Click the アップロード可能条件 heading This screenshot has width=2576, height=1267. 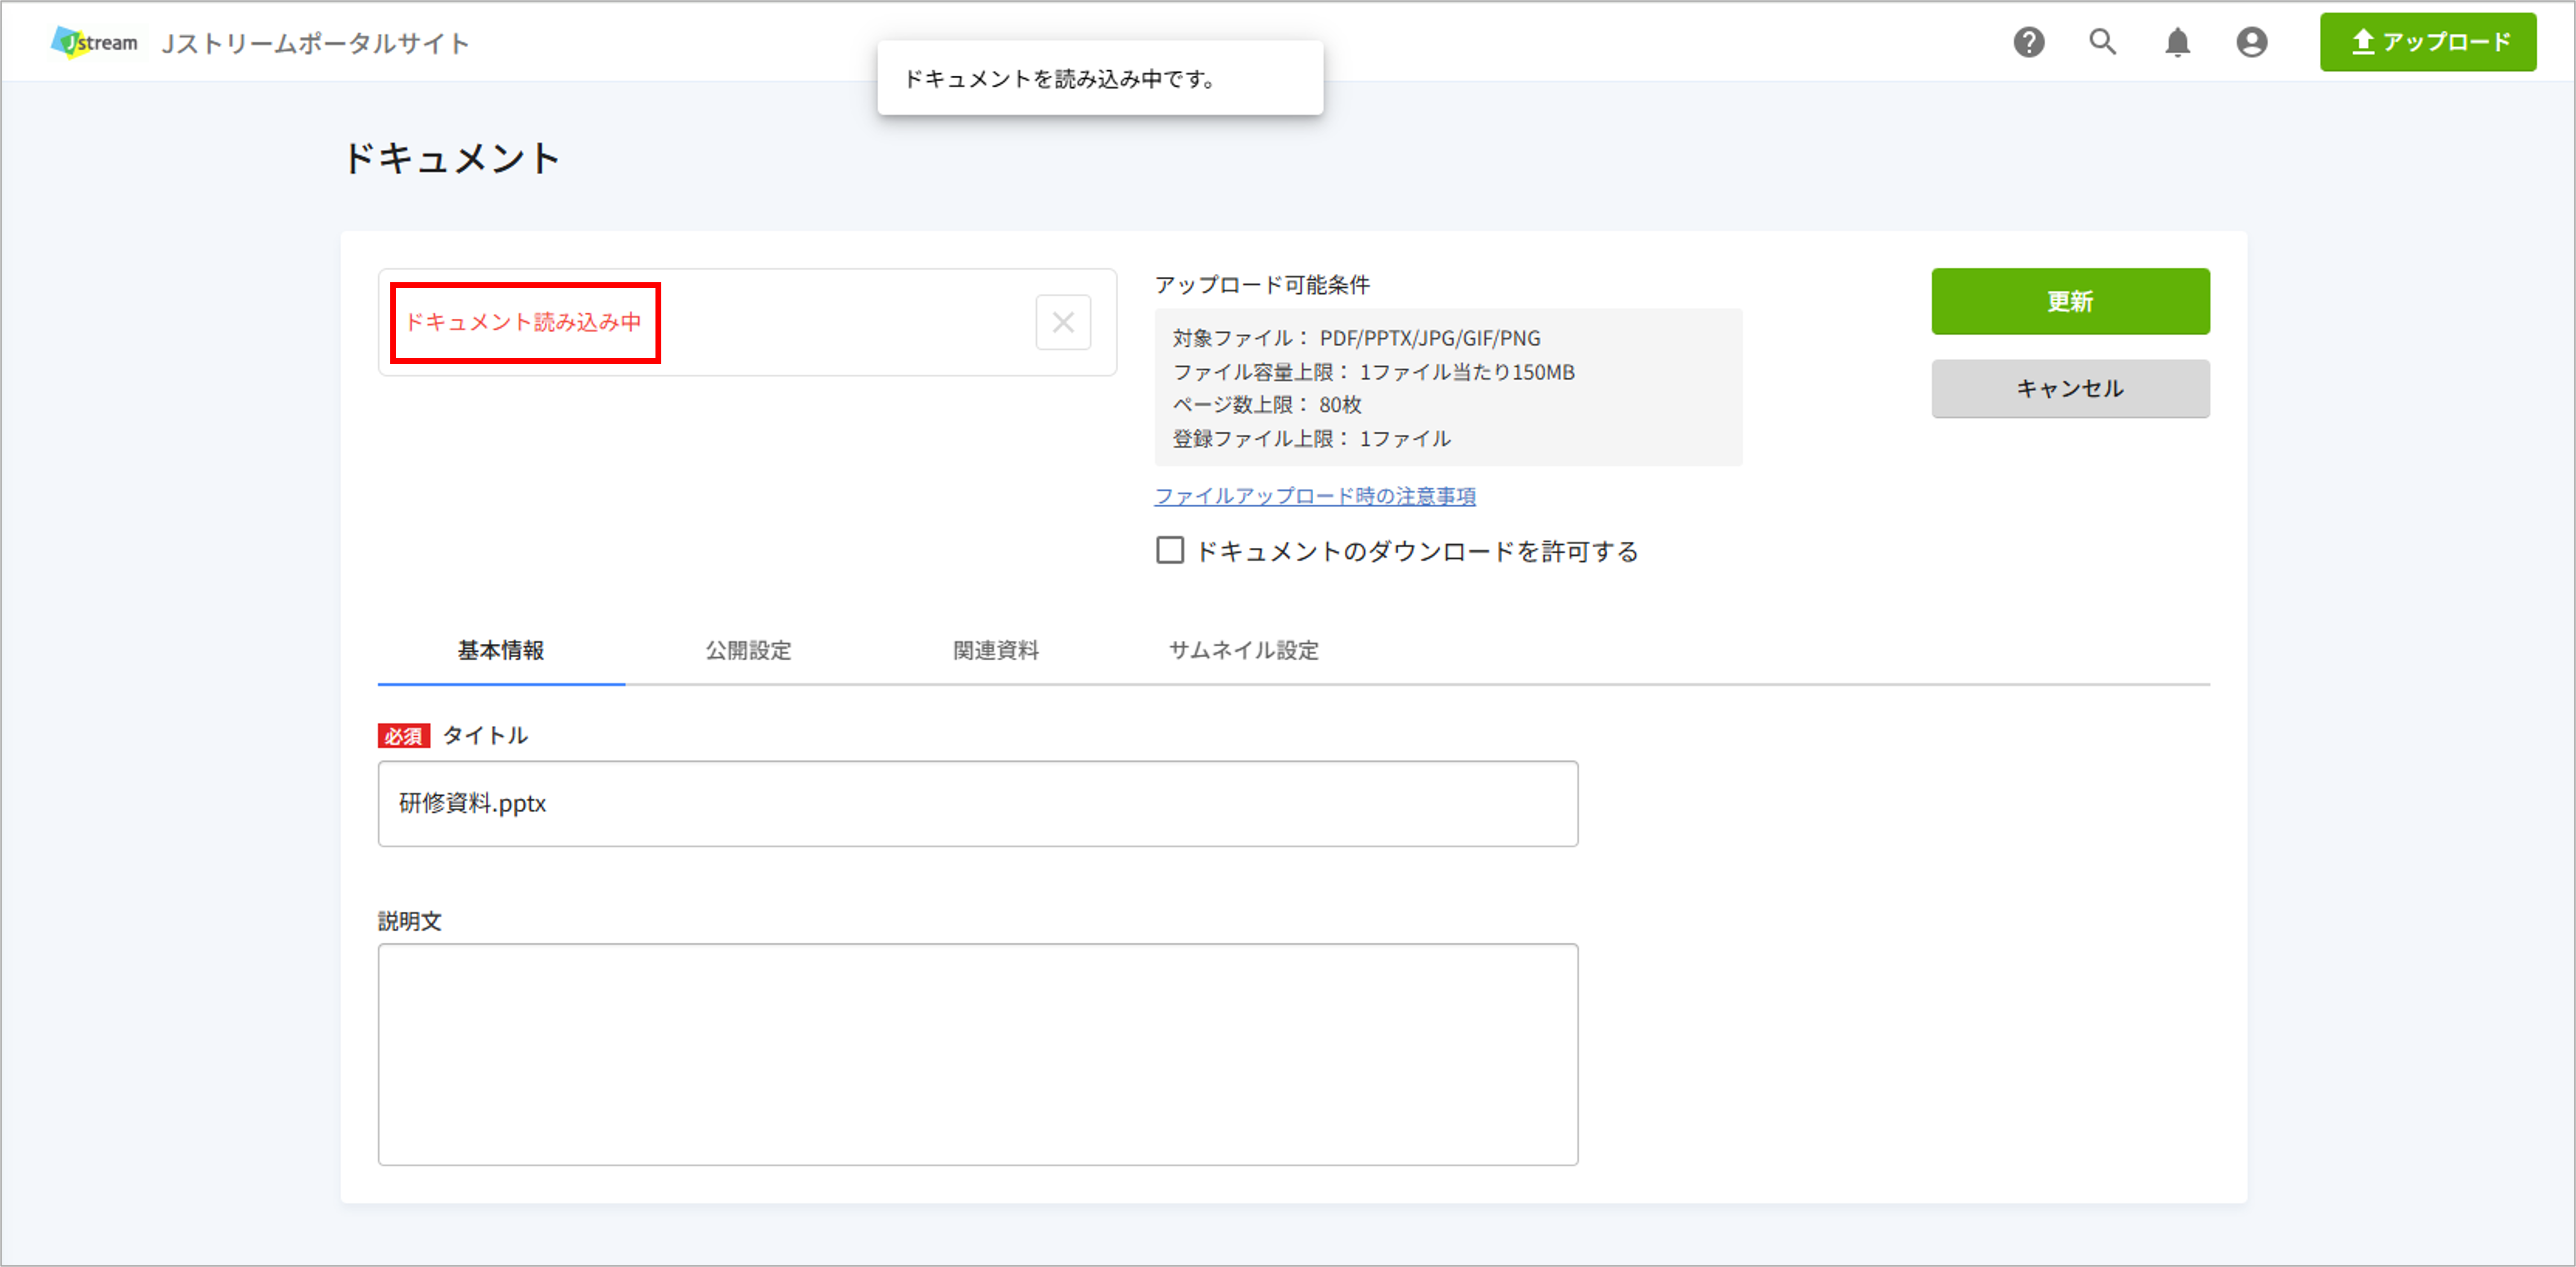pyautogui.click(x=1262, y=285)
